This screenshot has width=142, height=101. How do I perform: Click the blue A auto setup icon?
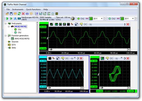[15, 19]
